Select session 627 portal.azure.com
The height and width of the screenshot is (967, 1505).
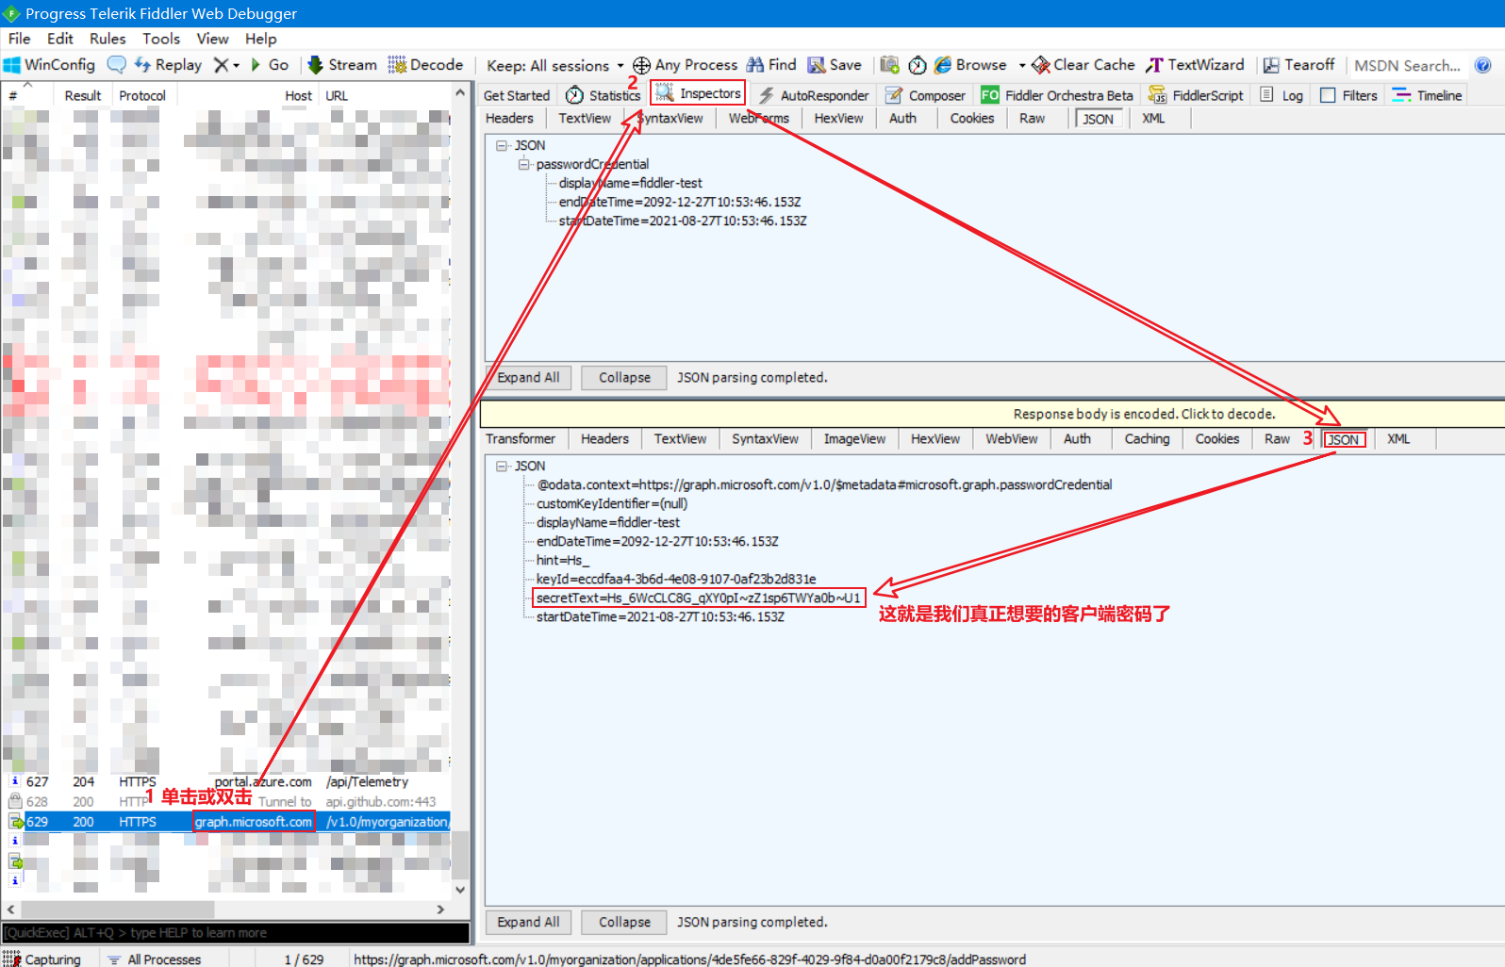(226, 781)
